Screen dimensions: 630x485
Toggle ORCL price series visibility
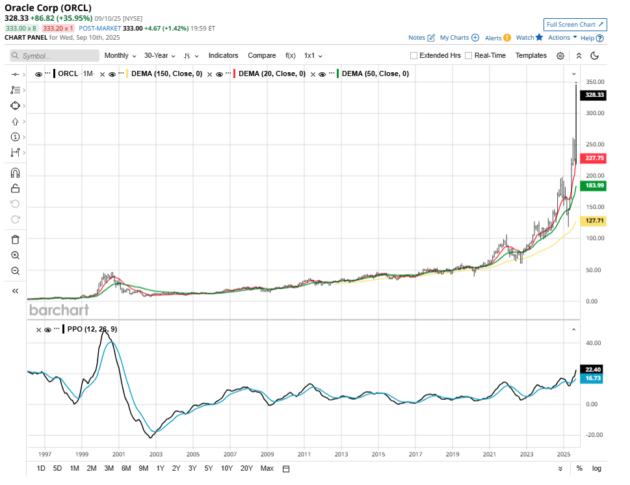[x=38, y=74]
